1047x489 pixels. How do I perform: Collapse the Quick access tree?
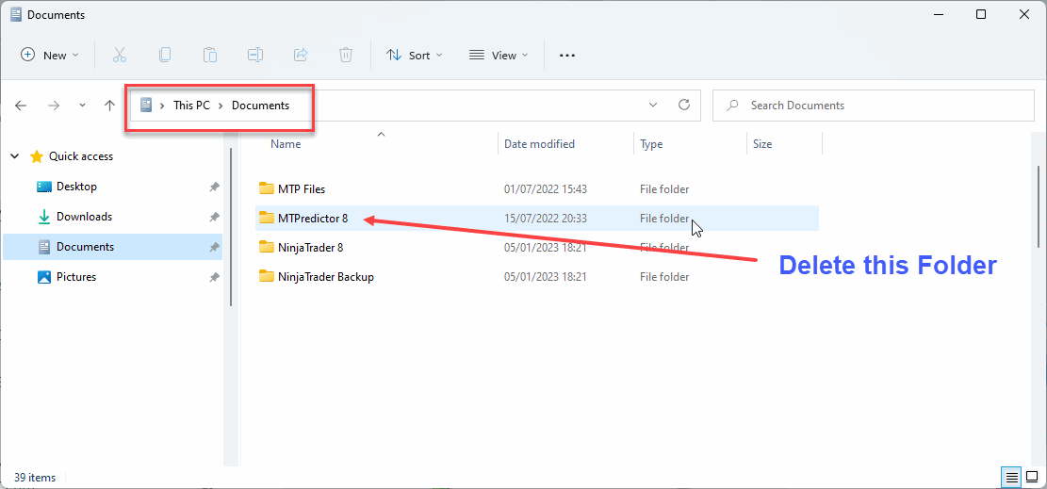[15, 156]
